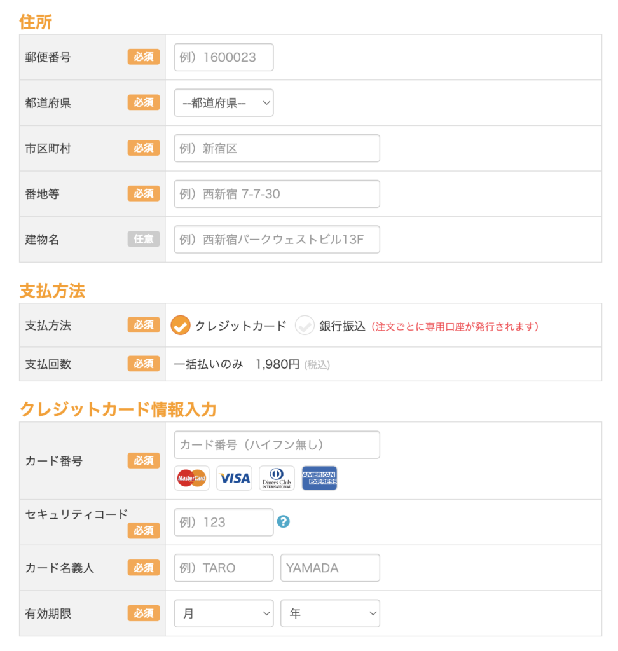The image size is (618, 651).
Task: Click the 番地等 street address field
Action: 277,194
